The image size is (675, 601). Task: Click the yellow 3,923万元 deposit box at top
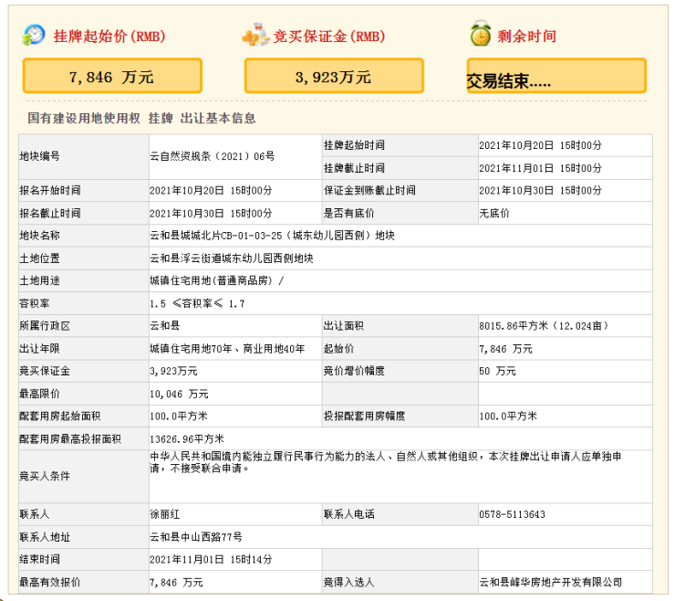point(334,77)
